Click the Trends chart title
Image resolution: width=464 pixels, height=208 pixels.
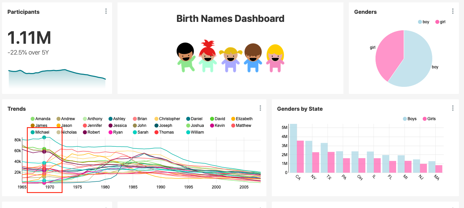tap(17, 109)
